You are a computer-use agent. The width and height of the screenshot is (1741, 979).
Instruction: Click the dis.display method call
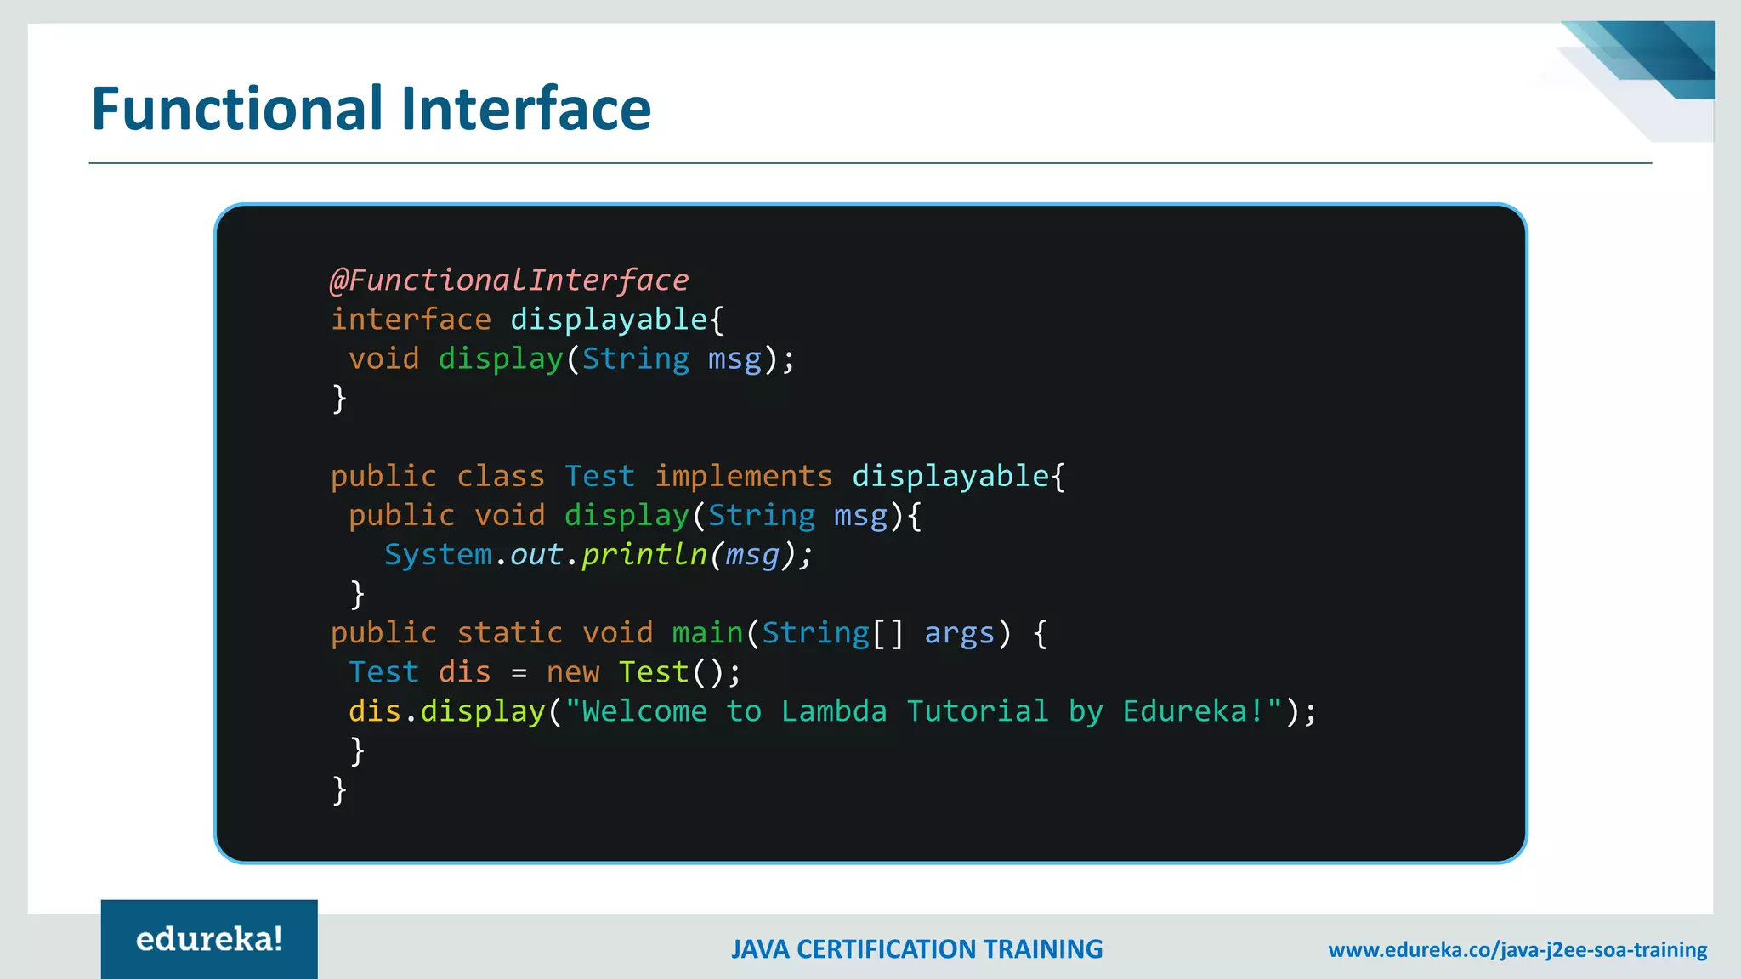(x=447, y=711)
